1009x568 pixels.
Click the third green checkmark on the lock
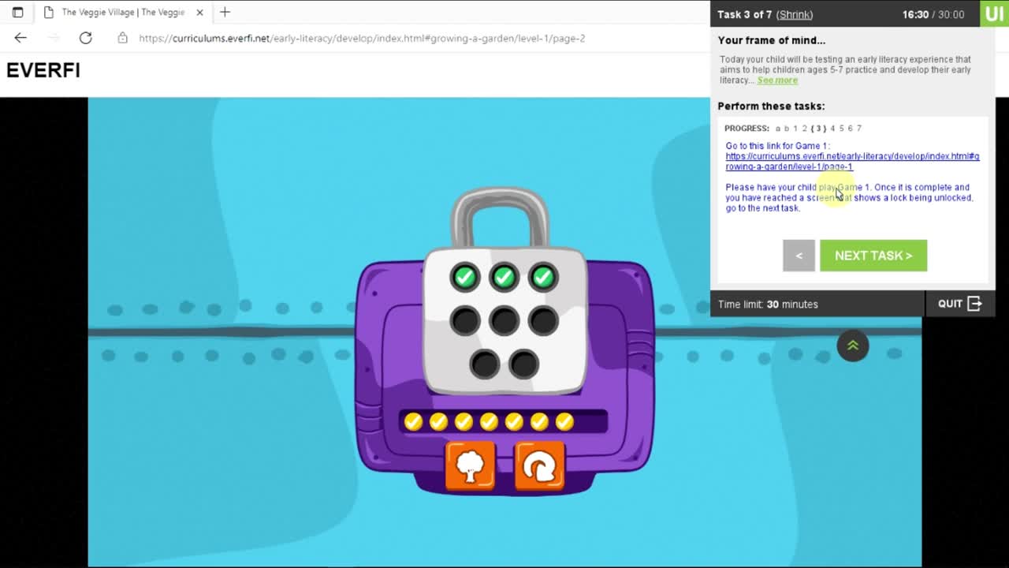pyautogui.click(x=542, y=277)
